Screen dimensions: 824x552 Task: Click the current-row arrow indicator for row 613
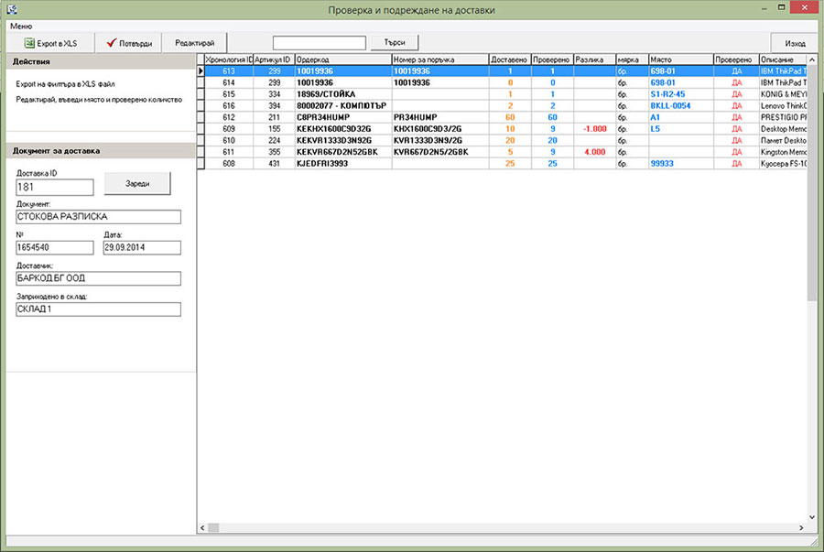201,70
